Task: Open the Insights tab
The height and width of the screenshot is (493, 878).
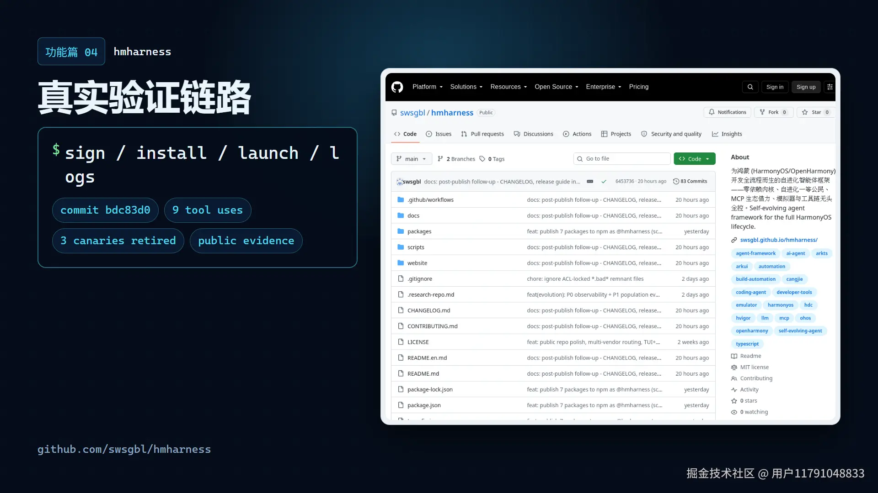Action: click(727, 134)
